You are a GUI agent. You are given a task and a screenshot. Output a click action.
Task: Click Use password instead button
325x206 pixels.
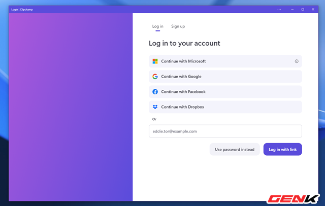click(x=235, y=149)
